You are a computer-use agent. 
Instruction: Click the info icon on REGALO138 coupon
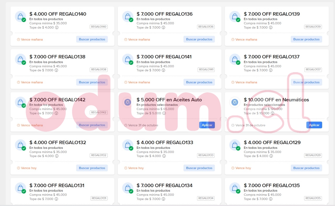coord(57,70)
